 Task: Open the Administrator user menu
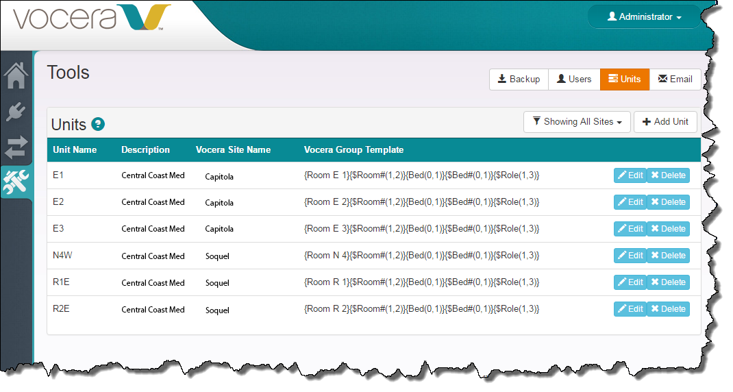click(x=644, y=17)
